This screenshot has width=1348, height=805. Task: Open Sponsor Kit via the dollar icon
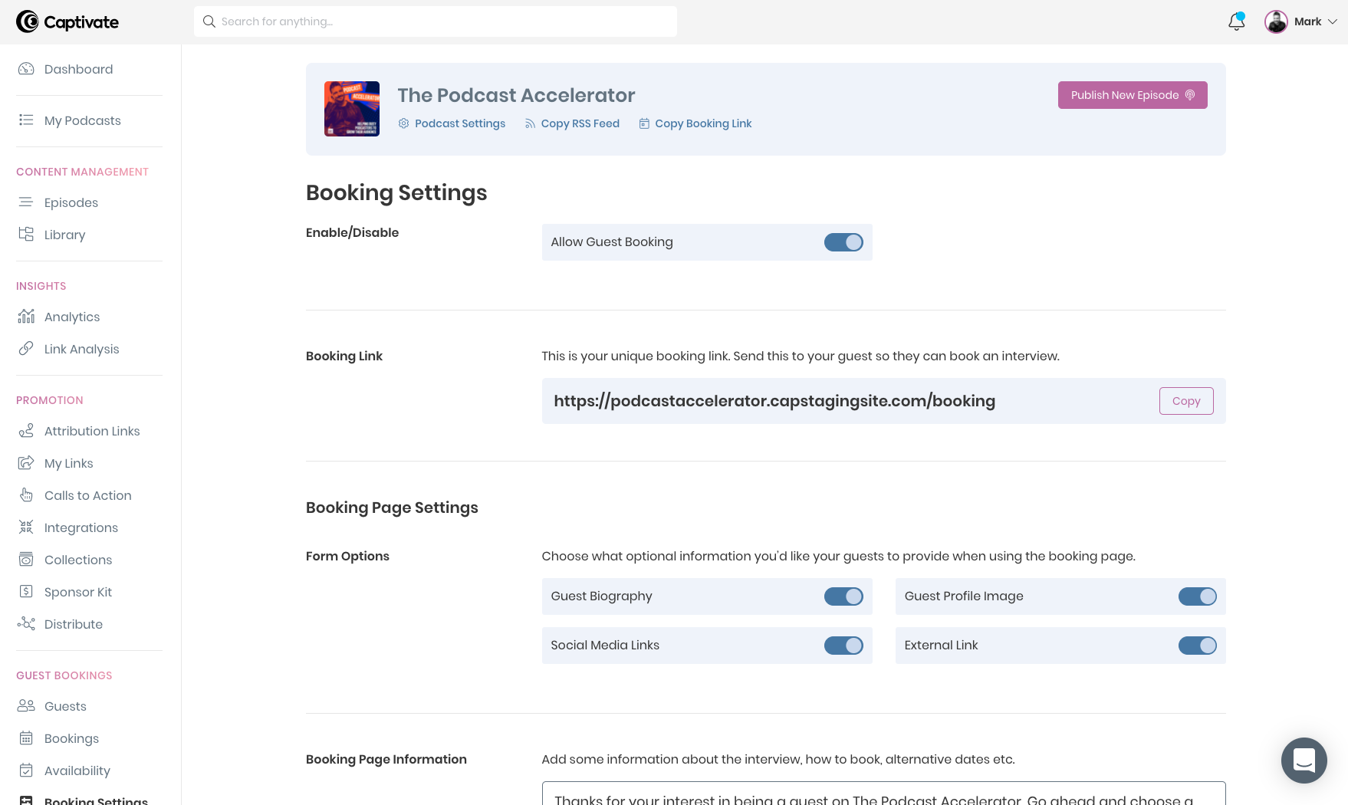pyautogui.click(x=25, y=592)
